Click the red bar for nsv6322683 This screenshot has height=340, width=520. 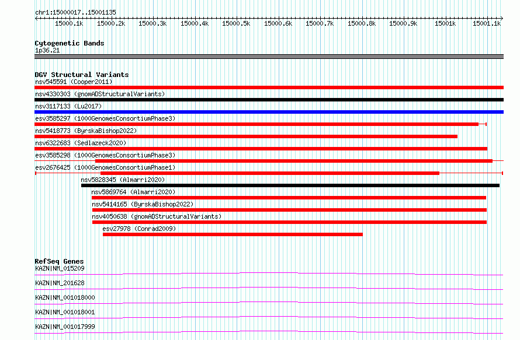click(261, 149)
